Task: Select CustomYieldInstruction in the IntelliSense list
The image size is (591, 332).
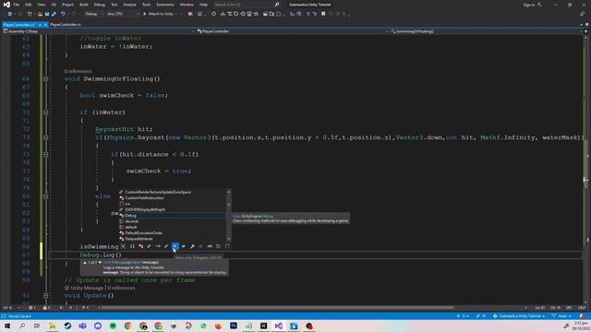Action: click(x=172, y=198)
